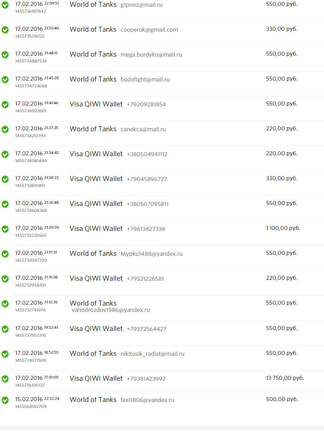Click check icon for +380504941112 wallet transfer
Image resolution: width=324 pixels, height=431 pixels.
(x=5, y=154)
